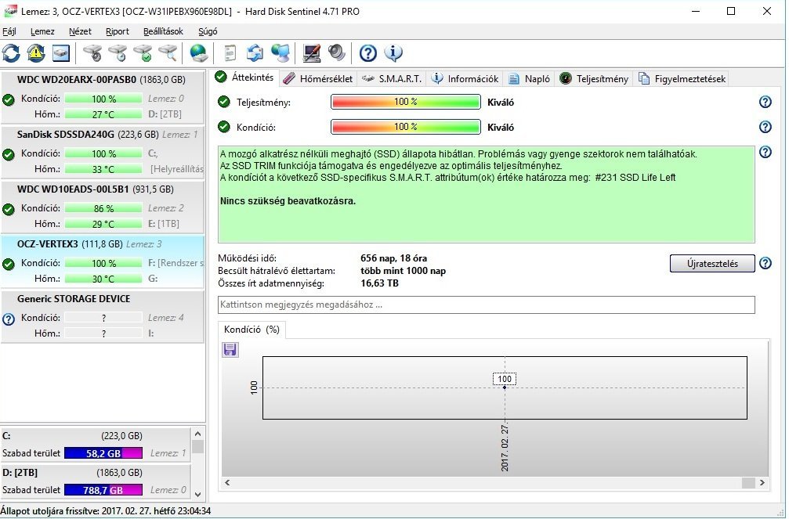Click the framed disk drive toolbar icon
Screen dimensions: 789x519
(61, 52)
